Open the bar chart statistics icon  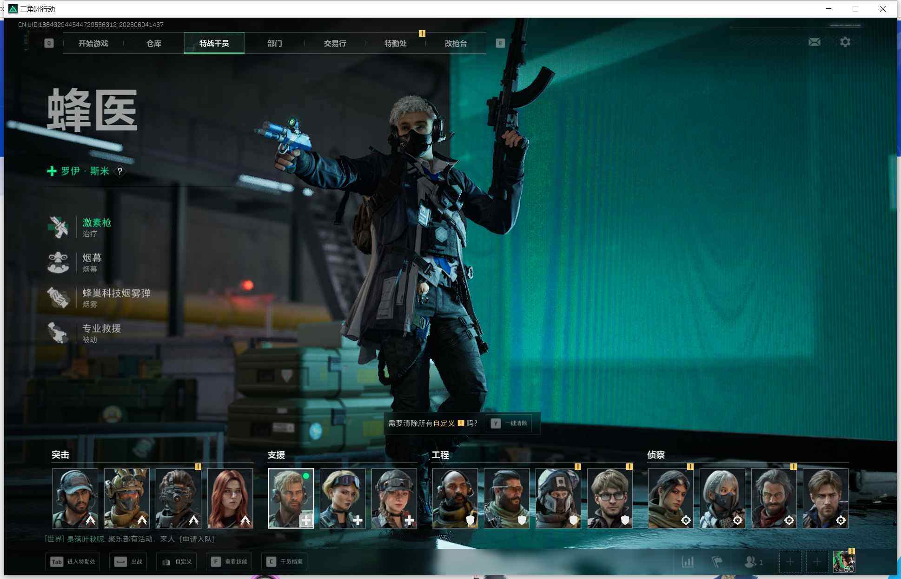coord(688,562)
